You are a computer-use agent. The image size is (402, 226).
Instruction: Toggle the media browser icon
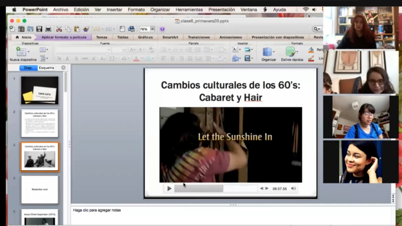(x=131, y=29)
